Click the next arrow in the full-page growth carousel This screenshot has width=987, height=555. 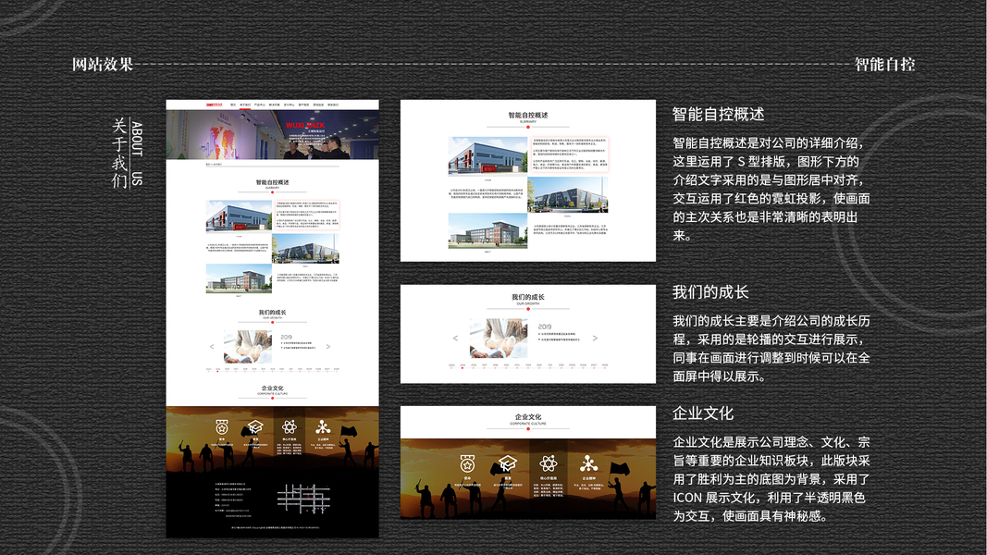[x=328, y=347]
